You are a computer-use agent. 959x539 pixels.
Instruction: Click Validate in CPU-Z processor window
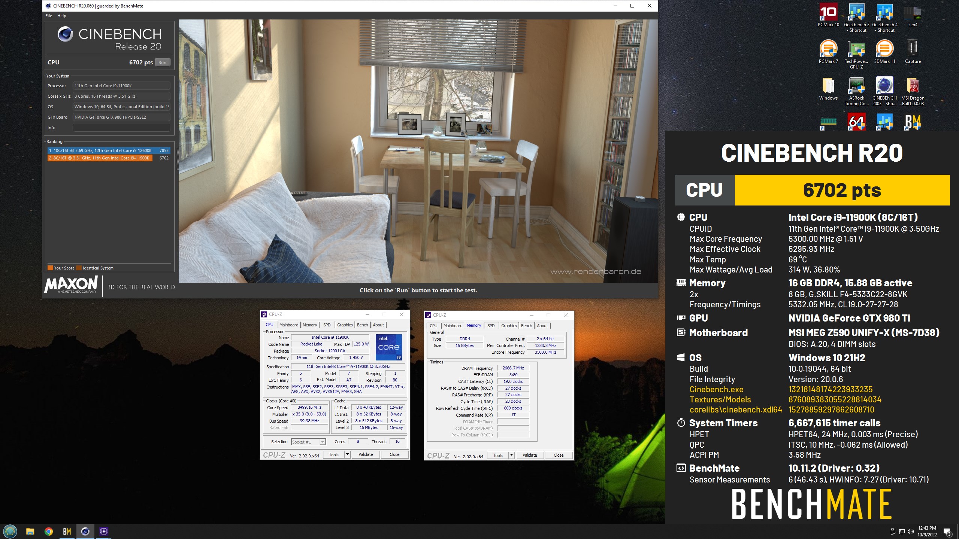(366, 454)
